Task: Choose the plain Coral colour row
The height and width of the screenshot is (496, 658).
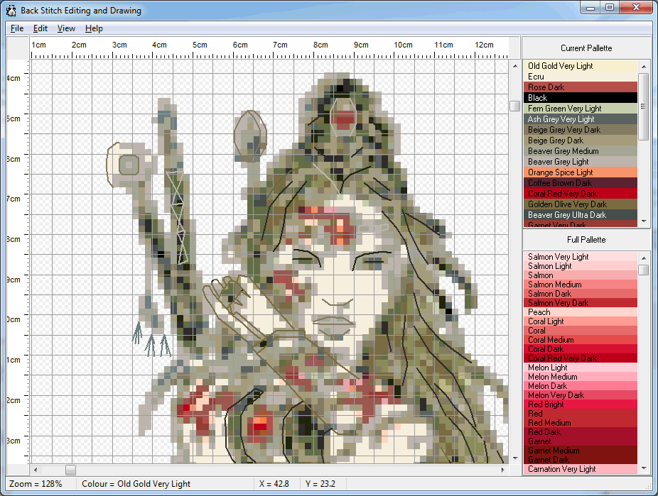Action: coord(581,331)
